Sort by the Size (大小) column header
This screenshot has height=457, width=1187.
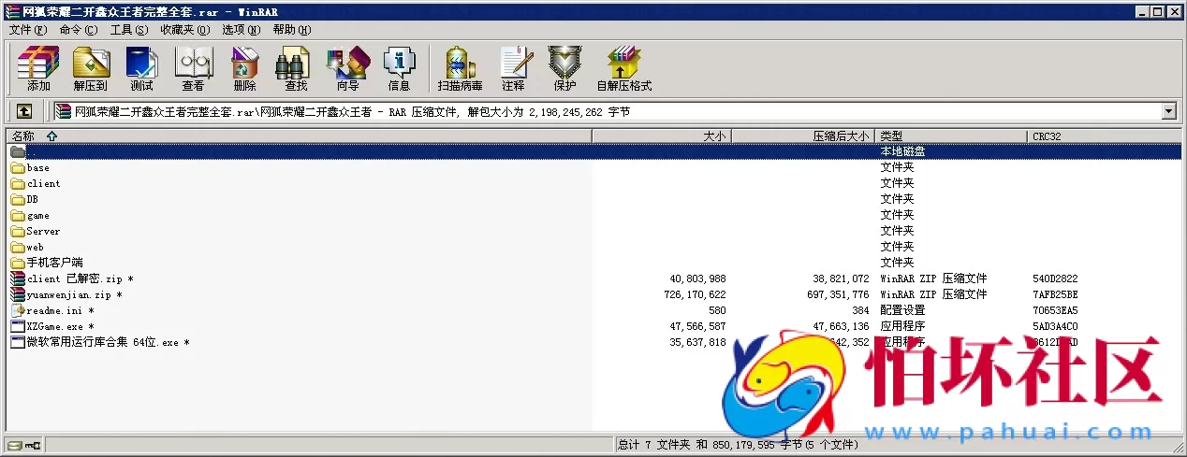(x=662, y=136)
